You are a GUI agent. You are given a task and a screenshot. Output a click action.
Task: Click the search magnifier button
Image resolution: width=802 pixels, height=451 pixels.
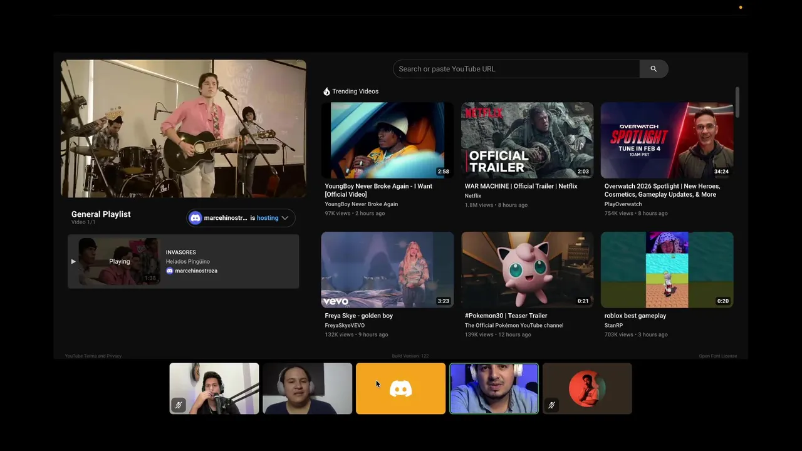[654, 69]
